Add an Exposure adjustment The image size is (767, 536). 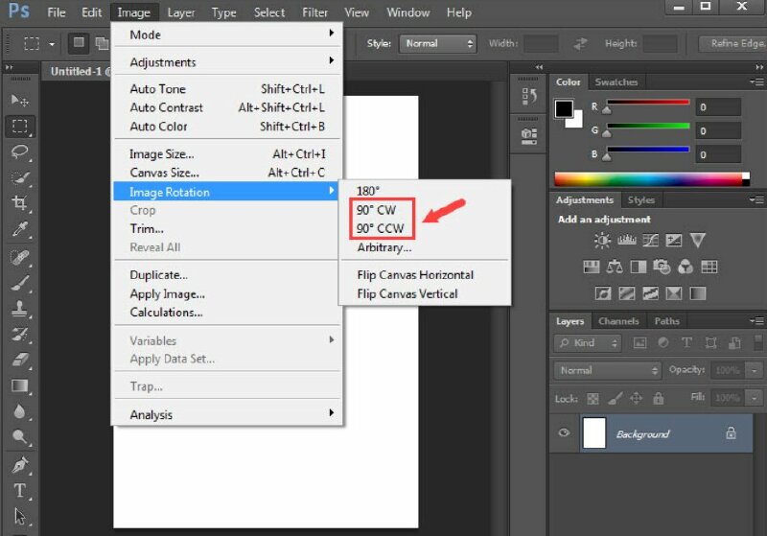(x=674, y=240)
